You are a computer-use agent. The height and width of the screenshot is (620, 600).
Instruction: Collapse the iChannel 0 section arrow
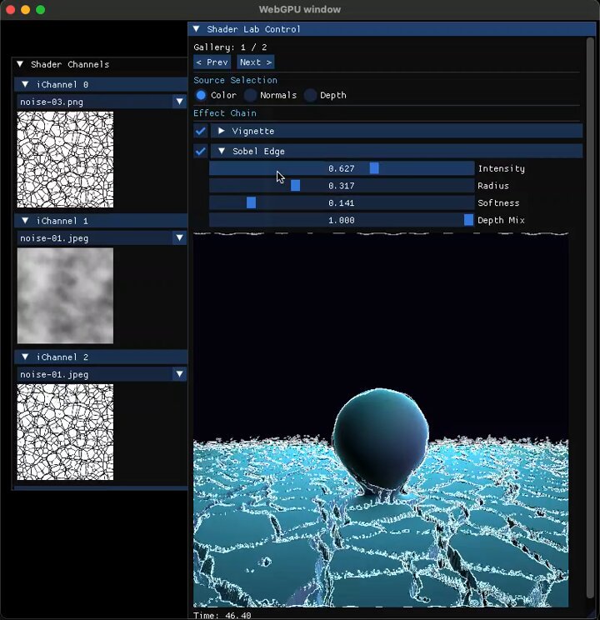(25, 84)
